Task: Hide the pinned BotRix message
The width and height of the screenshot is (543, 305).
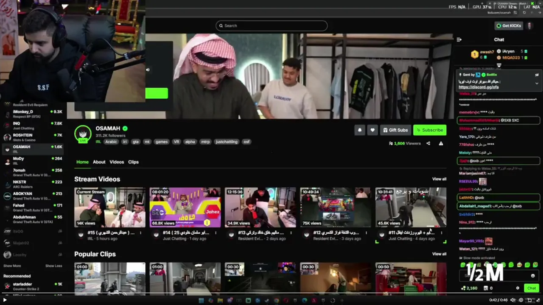Action: (537, 75)
